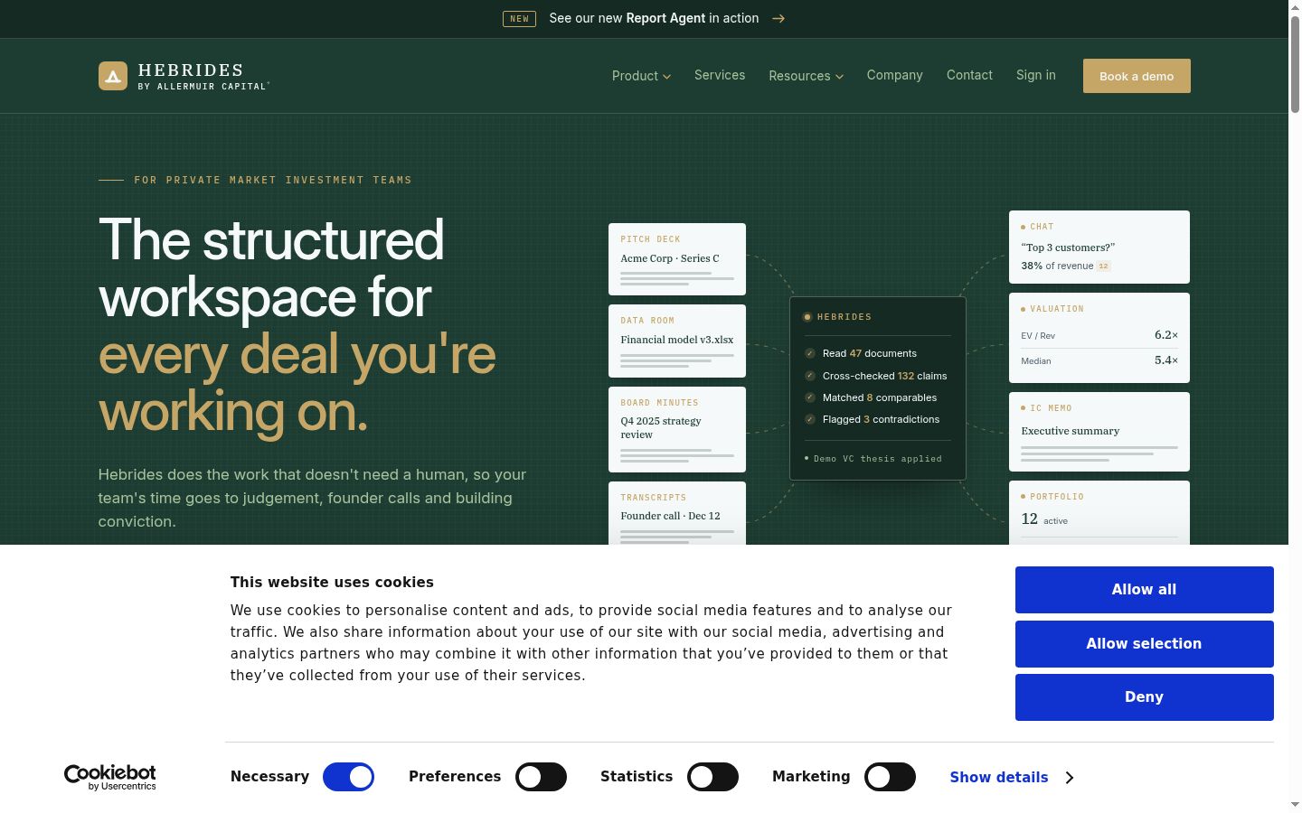Image resolution: width=1302 pixels, height=813 pixels.
Task: Click the Data Room Financial model card
Action: 677,341
